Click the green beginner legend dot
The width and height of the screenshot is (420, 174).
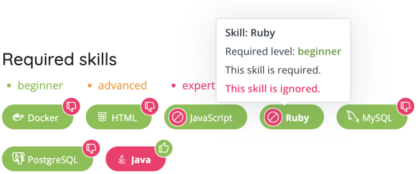click(9, 86)
